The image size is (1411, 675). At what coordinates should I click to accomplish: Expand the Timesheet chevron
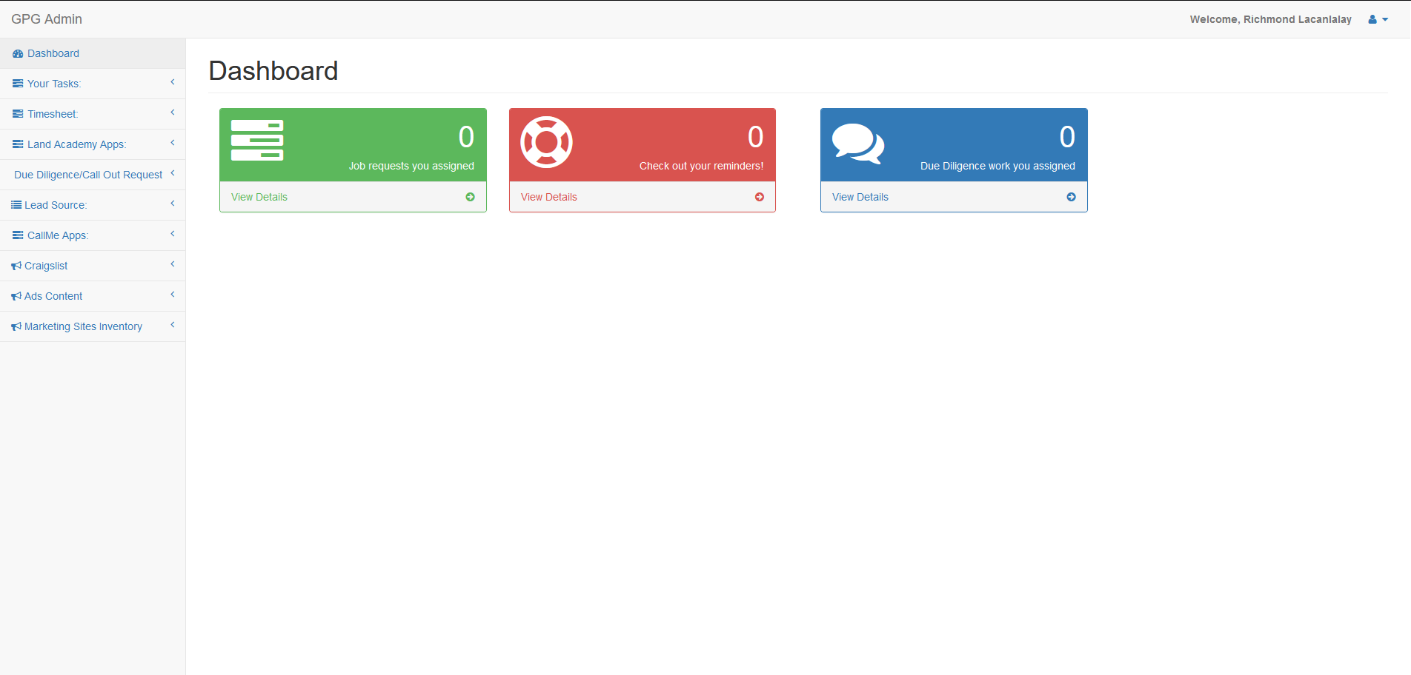[x=173, y=113]
